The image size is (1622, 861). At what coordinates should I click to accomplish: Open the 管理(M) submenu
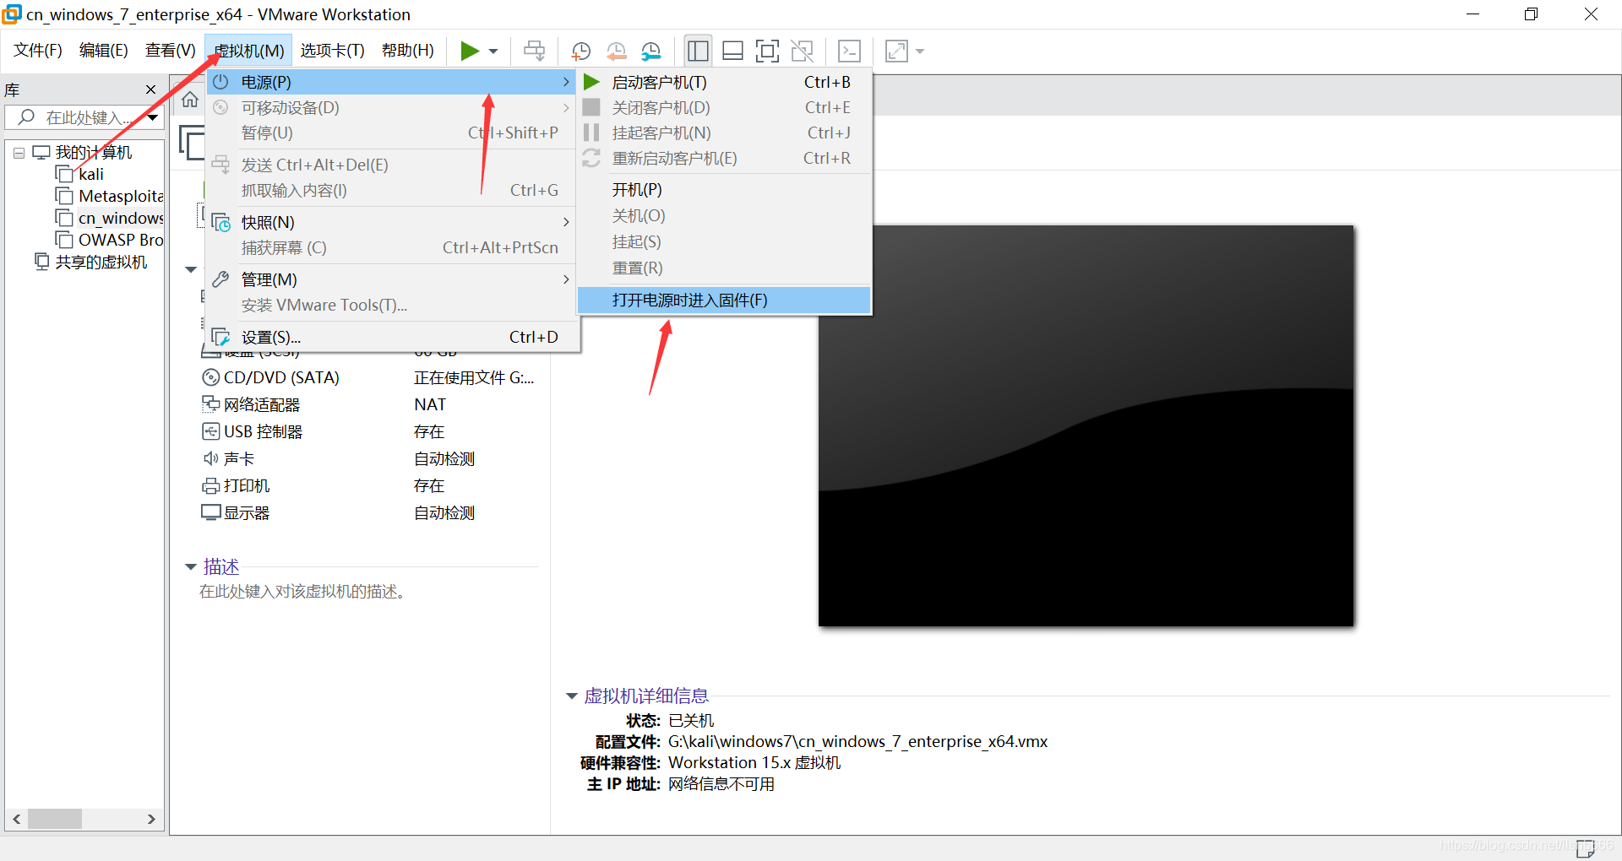click(x=392, y=279)
